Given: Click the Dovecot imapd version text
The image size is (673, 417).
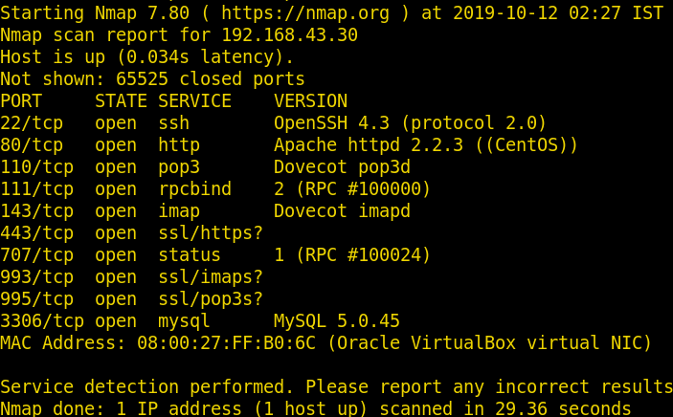Looking at the screenshot, I should [342, 210].
